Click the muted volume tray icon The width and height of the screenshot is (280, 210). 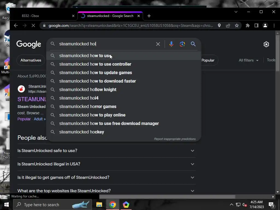click(245, 205)
